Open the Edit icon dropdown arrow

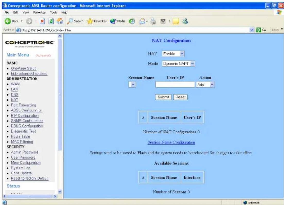point(169,21)
